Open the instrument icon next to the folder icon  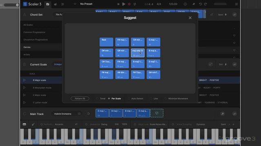[55, 4]
